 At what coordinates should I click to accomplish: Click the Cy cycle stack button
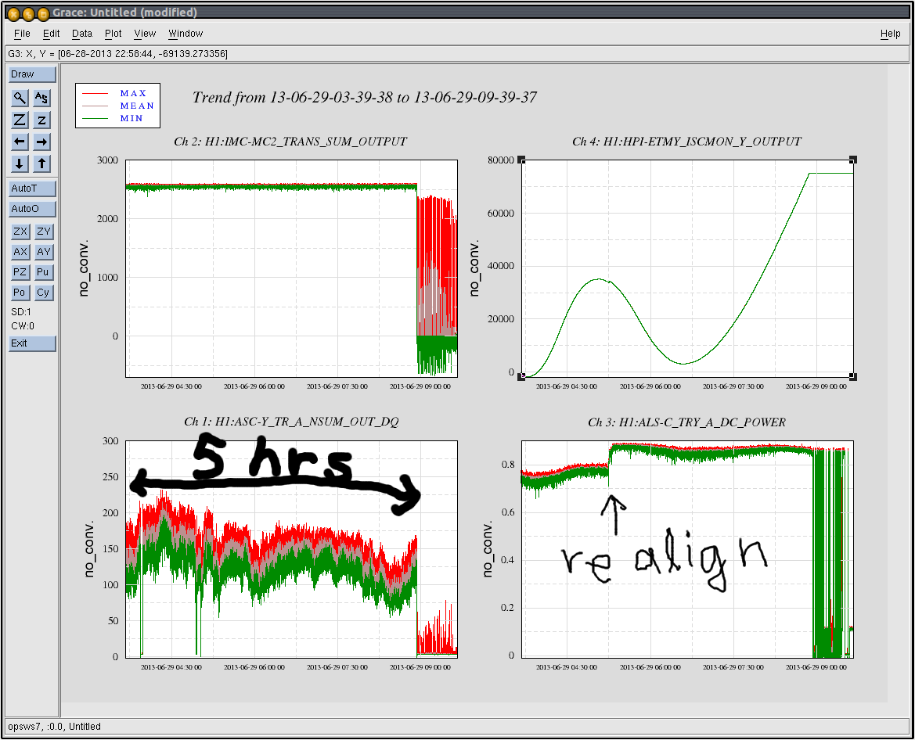[42, 293]
